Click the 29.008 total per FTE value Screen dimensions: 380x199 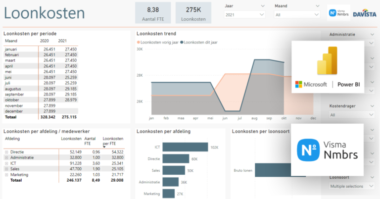(117, 180)
